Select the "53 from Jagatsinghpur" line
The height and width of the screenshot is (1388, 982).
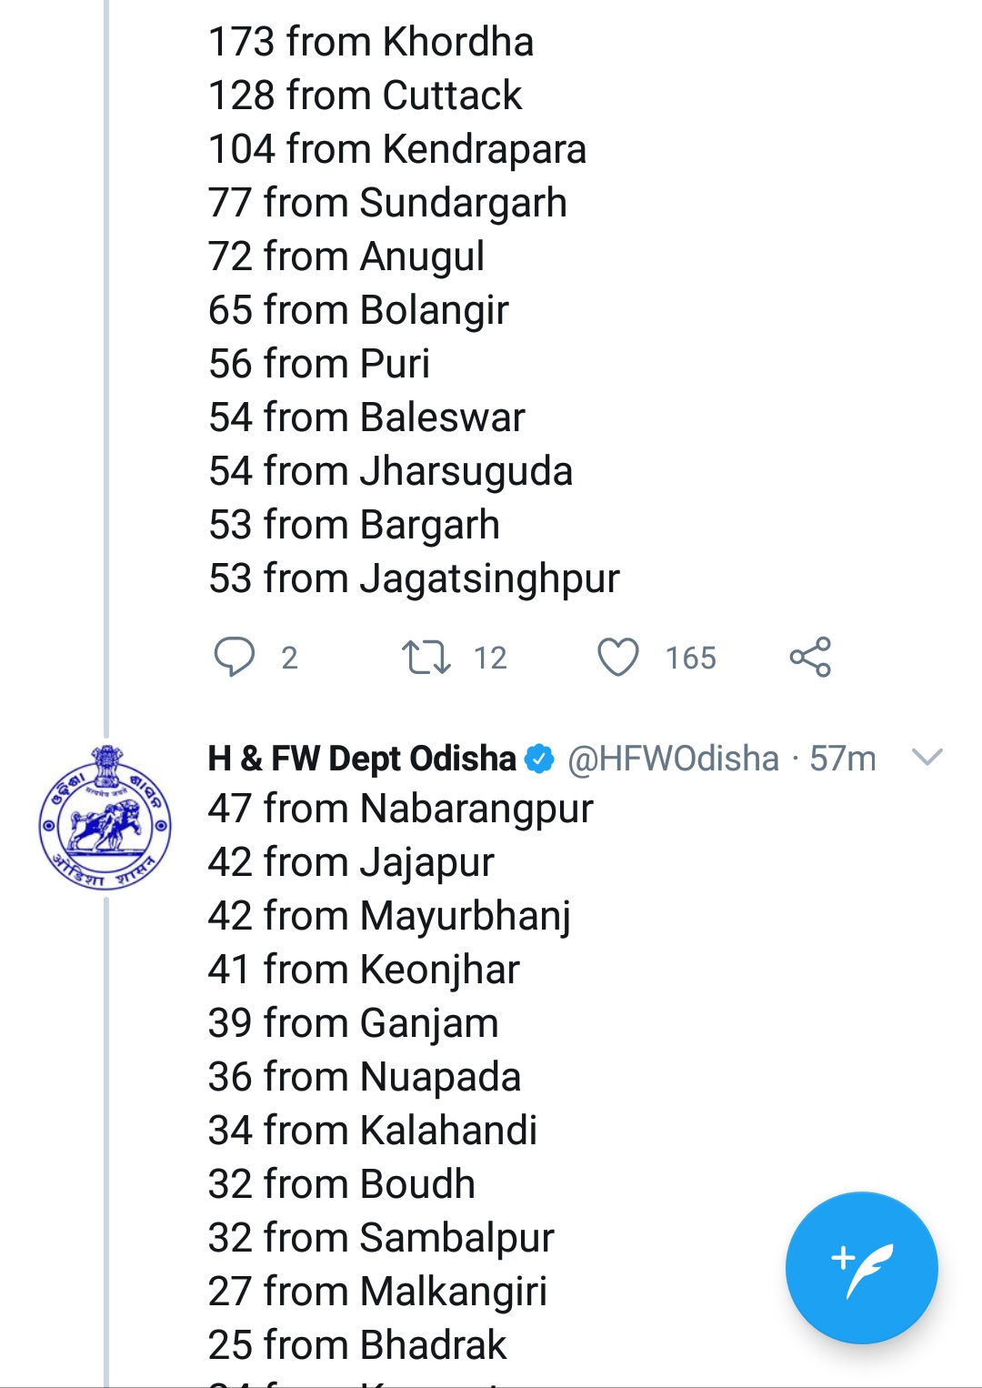[414, 578]
